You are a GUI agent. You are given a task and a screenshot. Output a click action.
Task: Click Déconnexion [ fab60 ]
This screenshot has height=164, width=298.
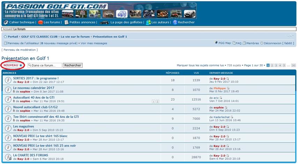279,43
